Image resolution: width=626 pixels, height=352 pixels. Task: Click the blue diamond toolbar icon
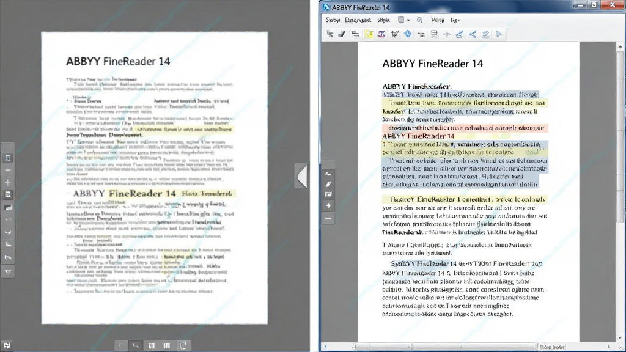tap(408, 34)
